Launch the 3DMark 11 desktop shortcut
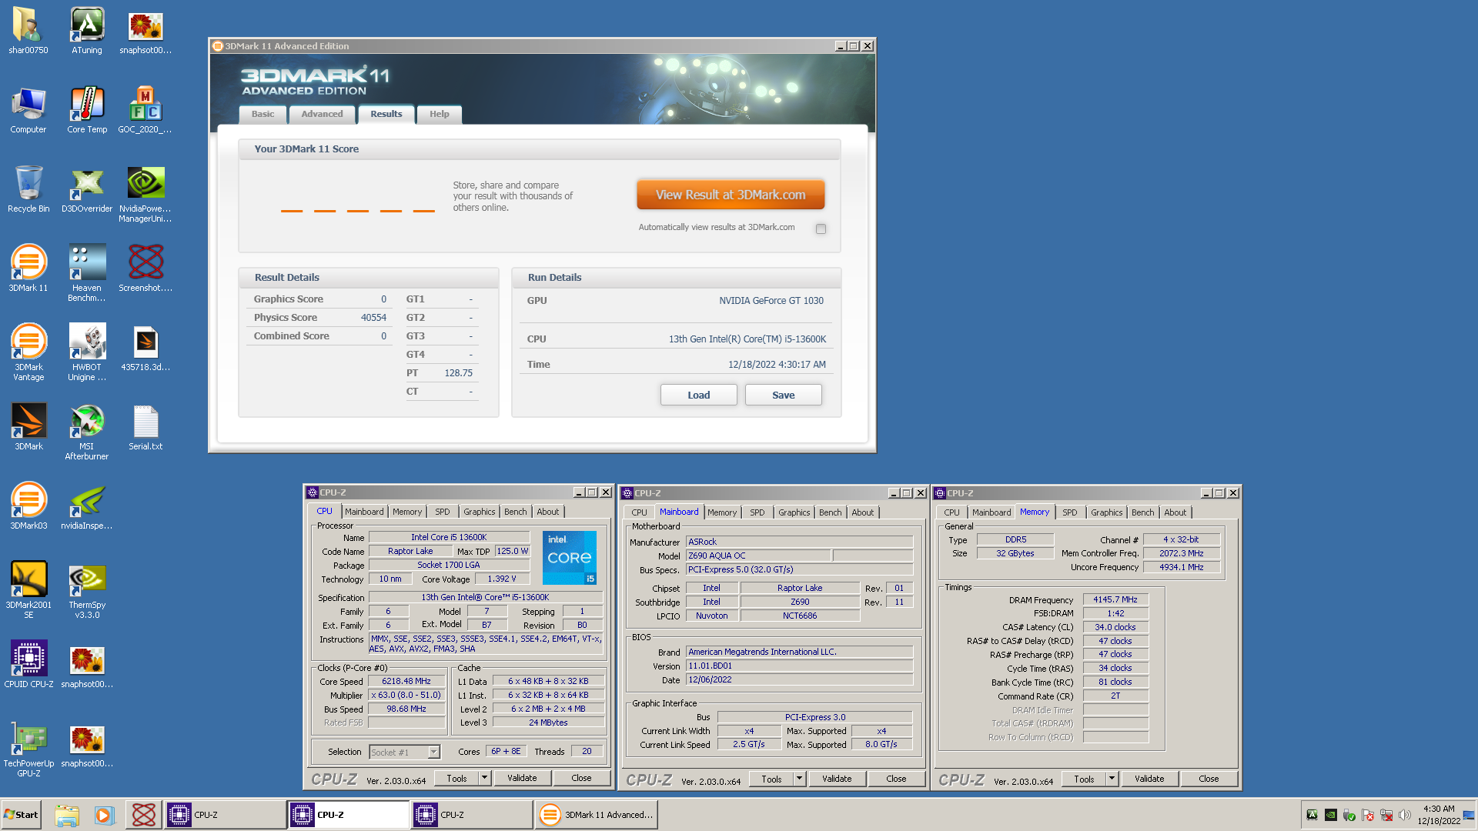This screenshot has width=1478, height=831. [28, 269]
